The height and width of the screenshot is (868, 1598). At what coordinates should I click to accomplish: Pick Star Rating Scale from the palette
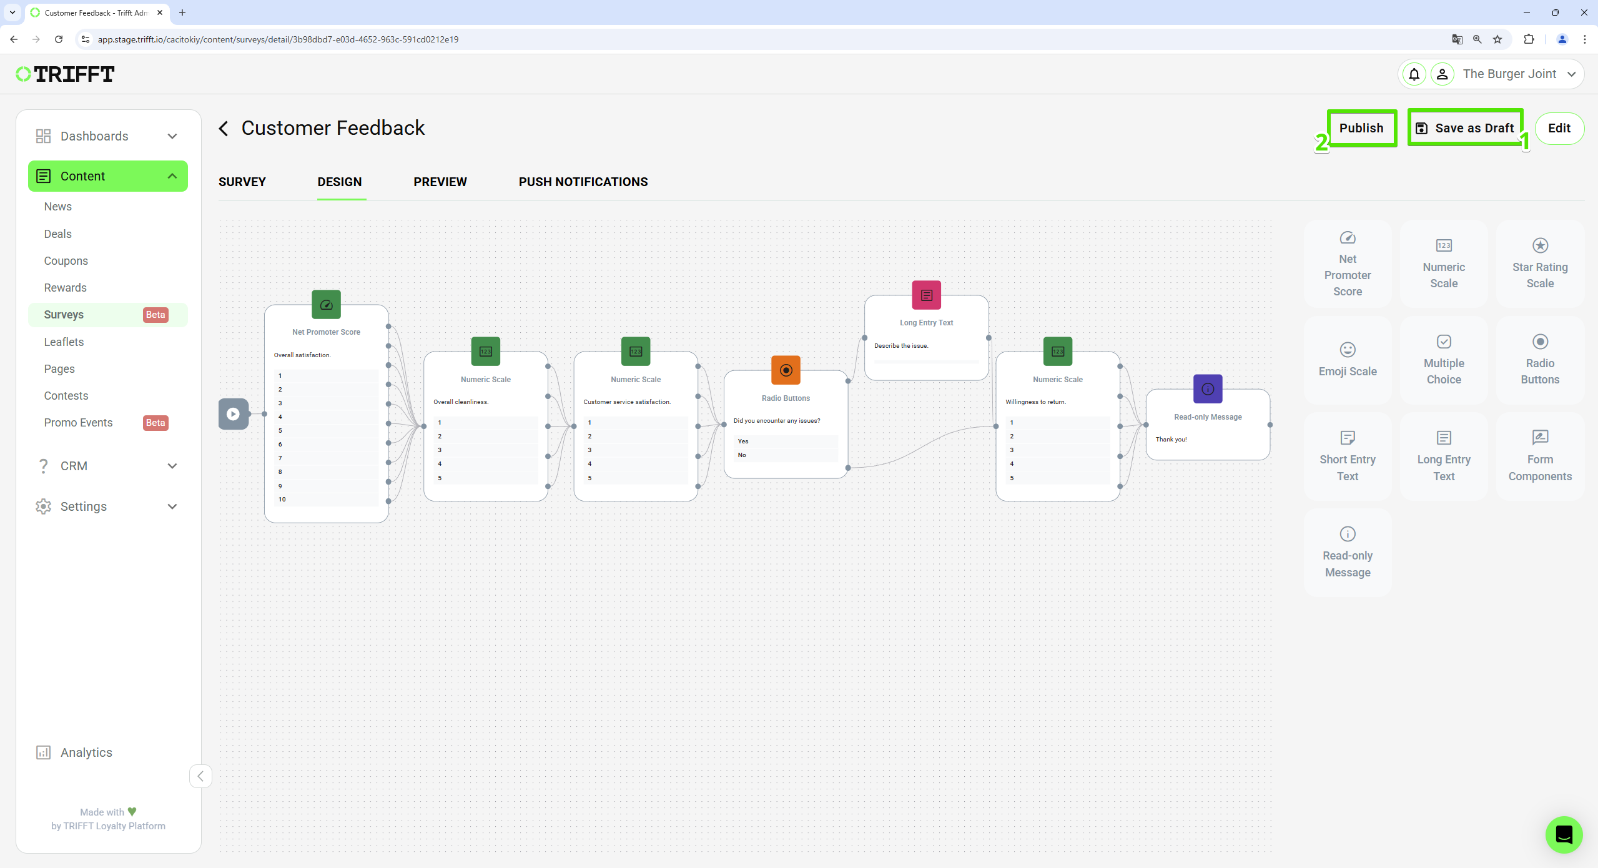click(x=1540, y=264)
